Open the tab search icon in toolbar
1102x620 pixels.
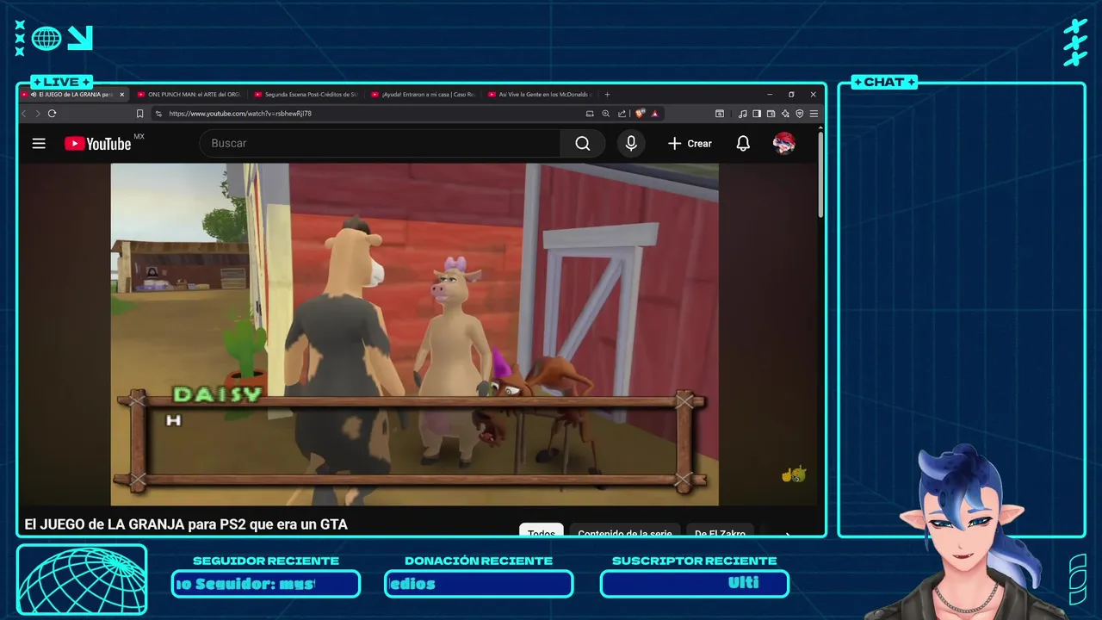(720, 114)
